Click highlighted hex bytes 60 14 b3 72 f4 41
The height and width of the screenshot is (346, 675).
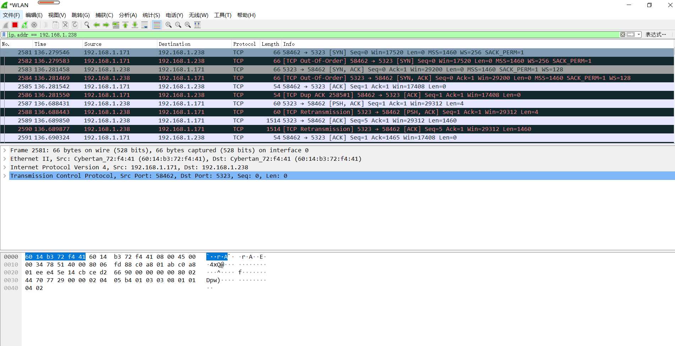coord(55,257)
